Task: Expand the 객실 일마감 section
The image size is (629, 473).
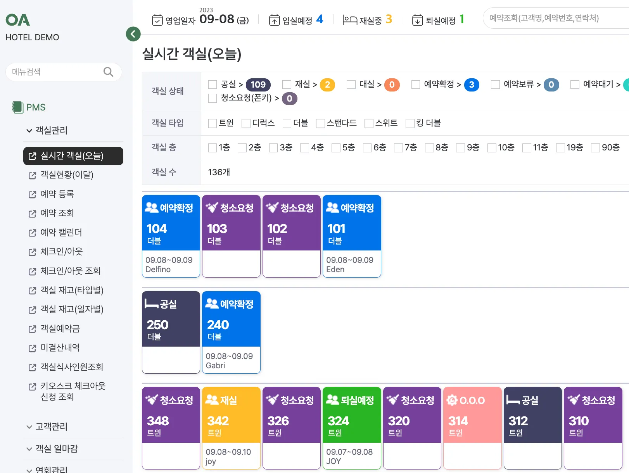Action: click(29, 449)
